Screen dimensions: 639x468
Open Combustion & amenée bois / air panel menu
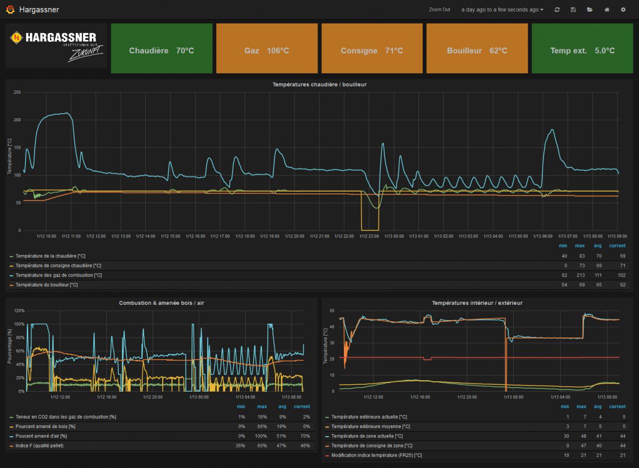(x=161, y=303)
